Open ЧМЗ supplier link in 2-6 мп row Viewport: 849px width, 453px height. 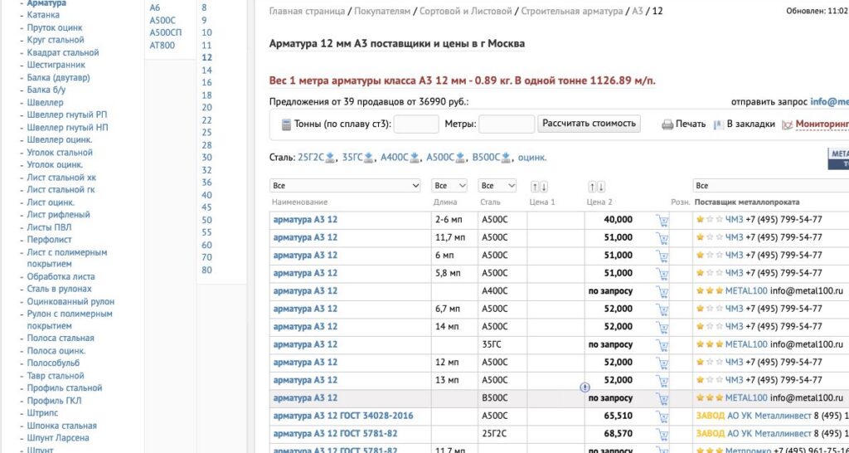tap(735, 220)
